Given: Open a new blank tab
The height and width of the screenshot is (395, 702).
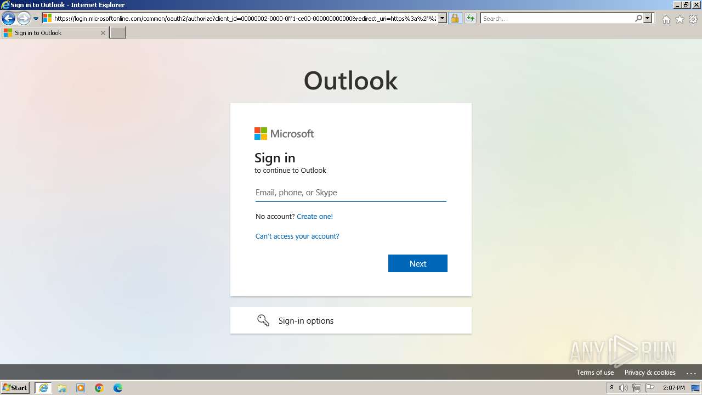Looking at the screenshot, I should click(118, 33).
